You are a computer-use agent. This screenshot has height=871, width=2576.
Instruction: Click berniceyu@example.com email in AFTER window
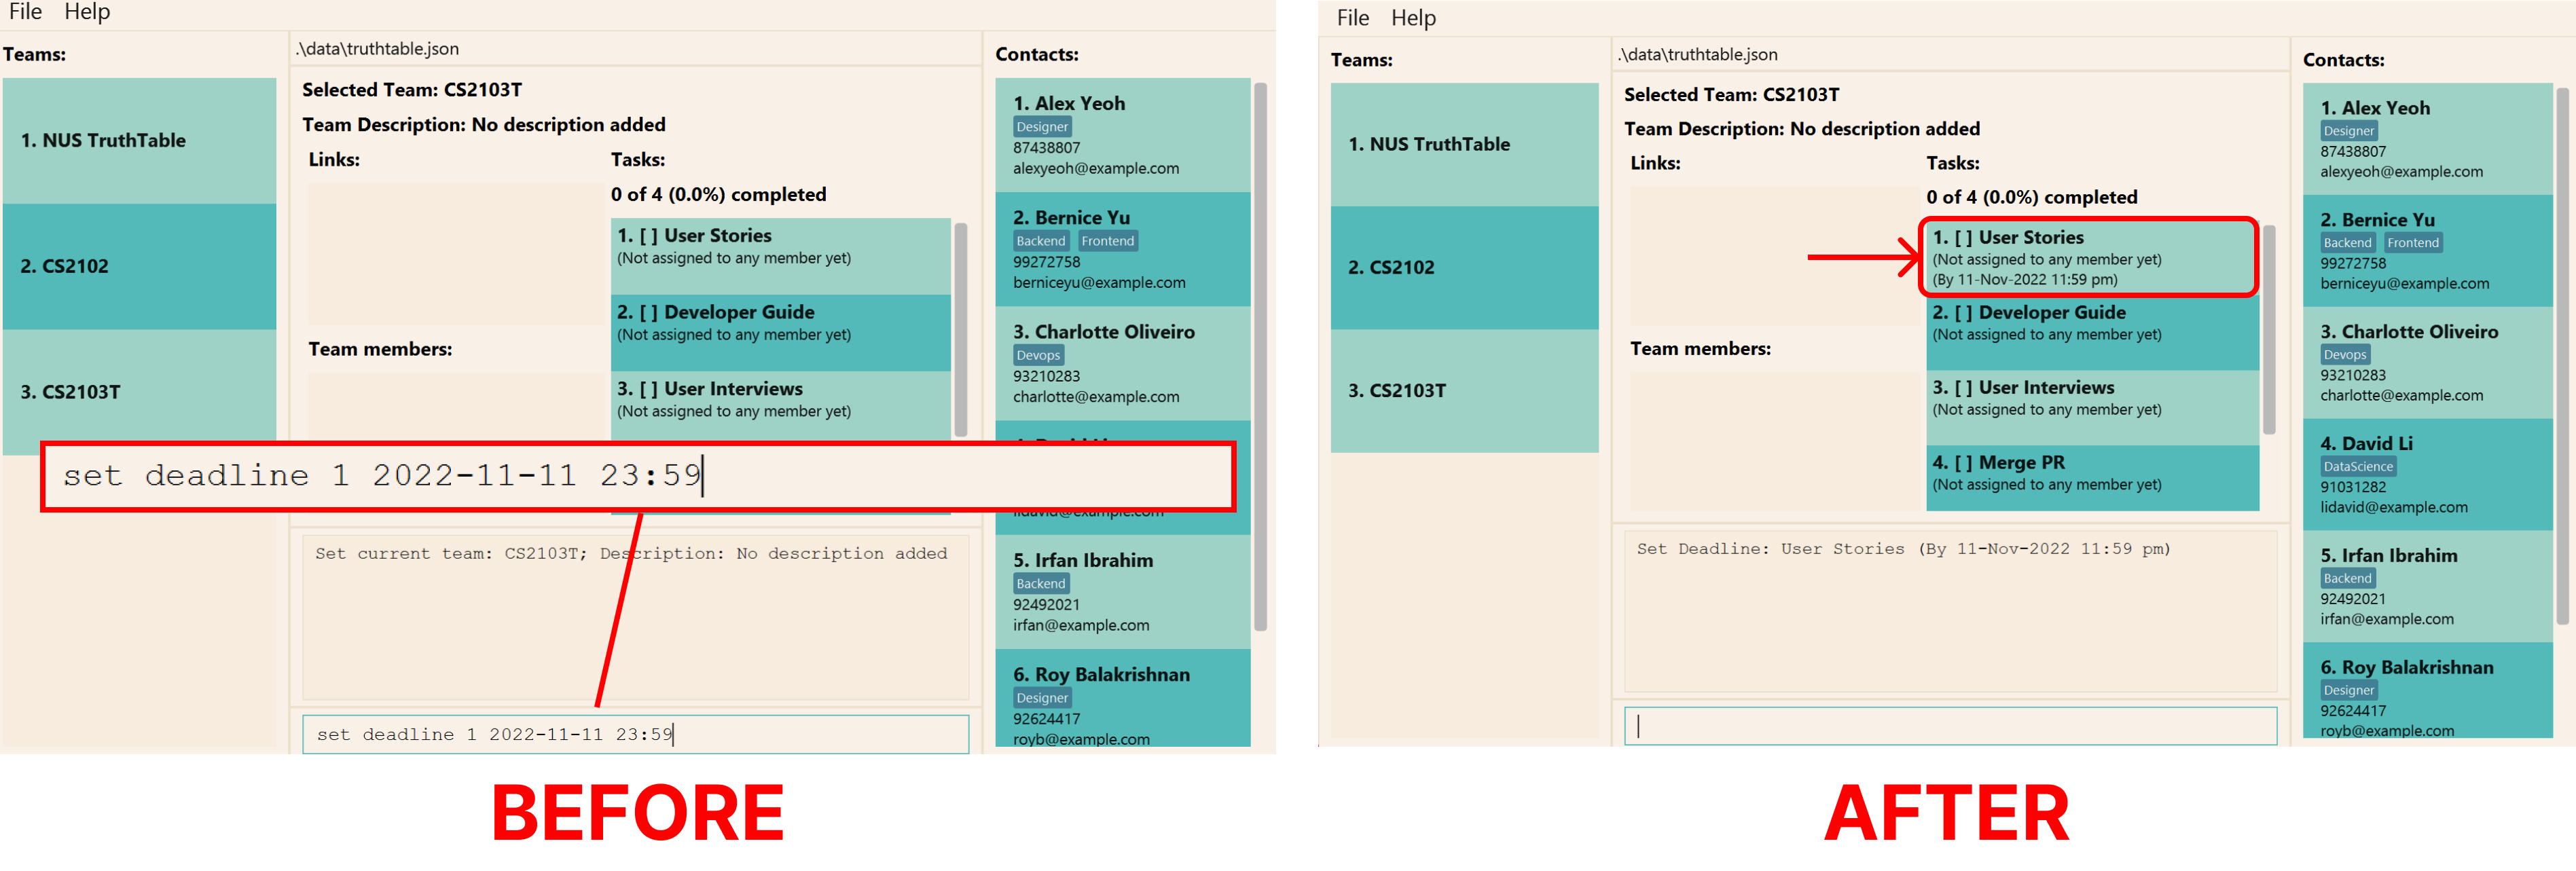pyautogui.click(x=2404, y=284)
